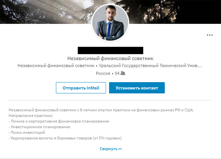
Task: Click the blacked-out profile name
Action: (x=110, y=50)
